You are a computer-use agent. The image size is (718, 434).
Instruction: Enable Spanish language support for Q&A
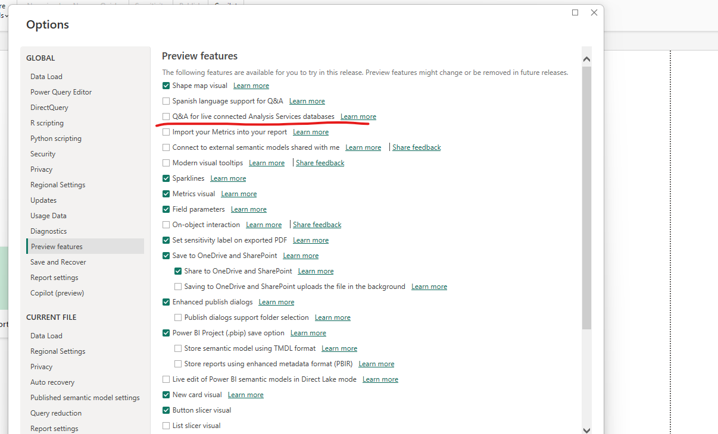pos(166,101)
